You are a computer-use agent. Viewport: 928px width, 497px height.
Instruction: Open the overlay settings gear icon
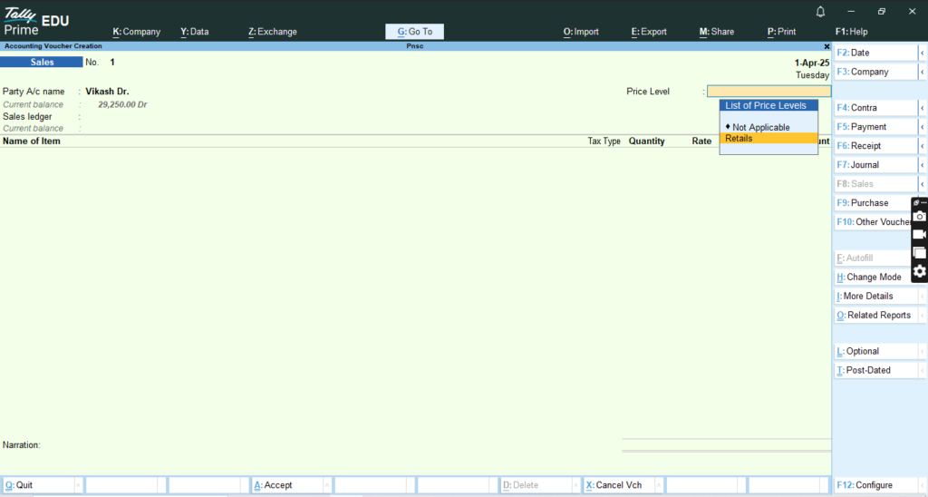919,271
